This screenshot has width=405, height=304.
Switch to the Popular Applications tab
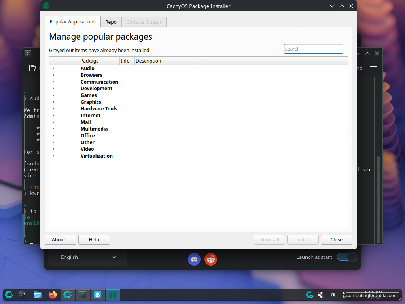pos(73,22)
